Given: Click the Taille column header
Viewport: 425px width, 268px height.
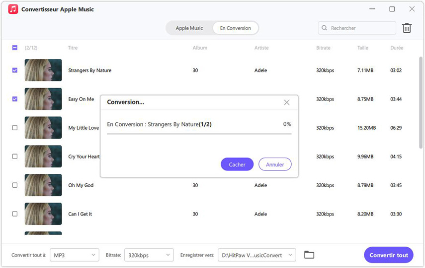Looking at the screenshot, I should pyautogui.click(x=363, y=48).
